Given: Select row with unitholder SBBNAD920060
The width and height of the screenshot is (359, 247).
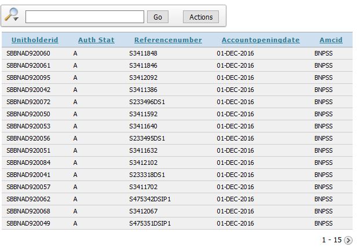Looking at the screenshot, I should point(28,53).
